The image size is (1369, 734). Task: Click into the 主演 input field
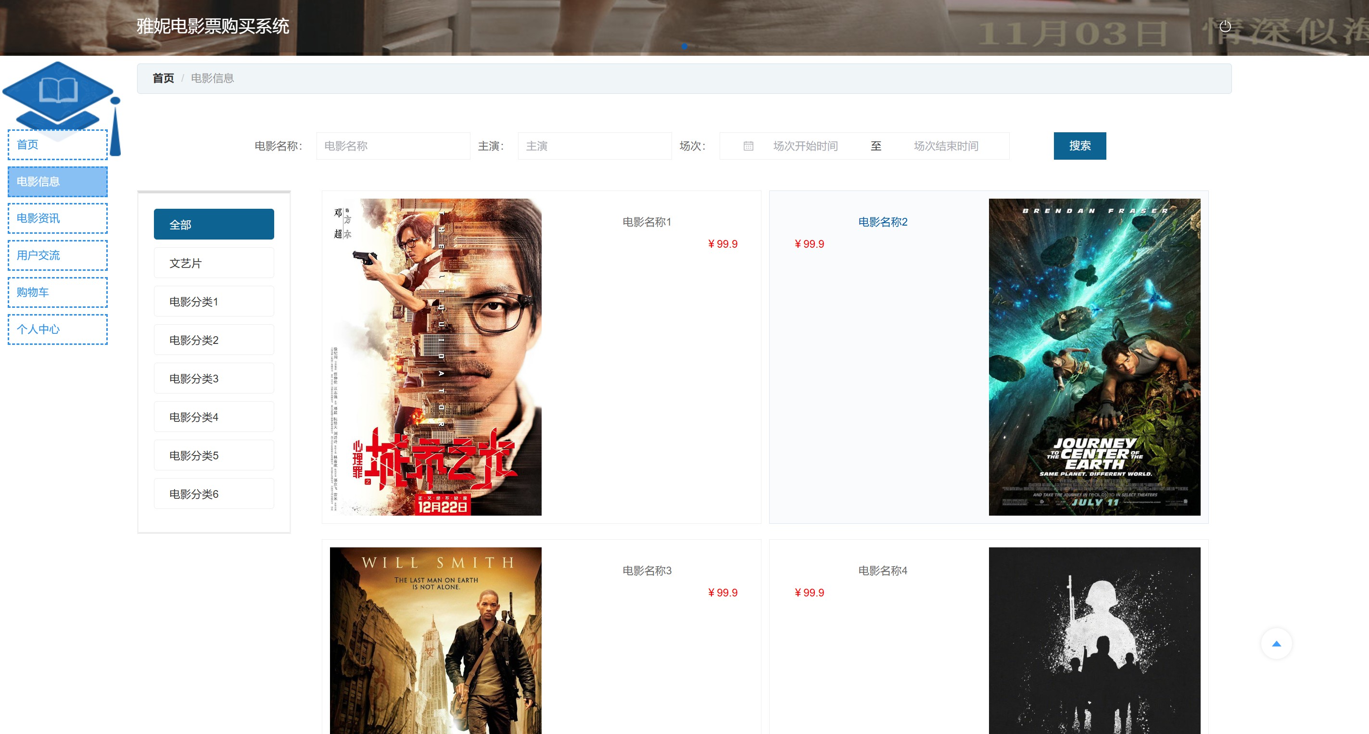click(x=594, y=146)
